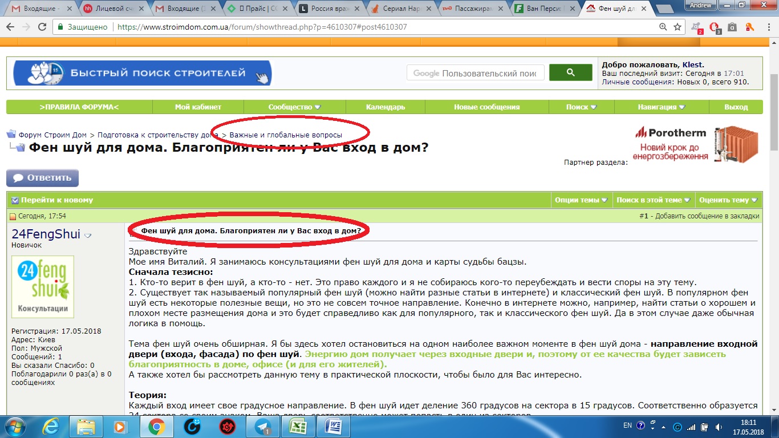This screenshot has height=438, width=779.
Task: Open Telegram from the taskbar
Action: [263, 427]
